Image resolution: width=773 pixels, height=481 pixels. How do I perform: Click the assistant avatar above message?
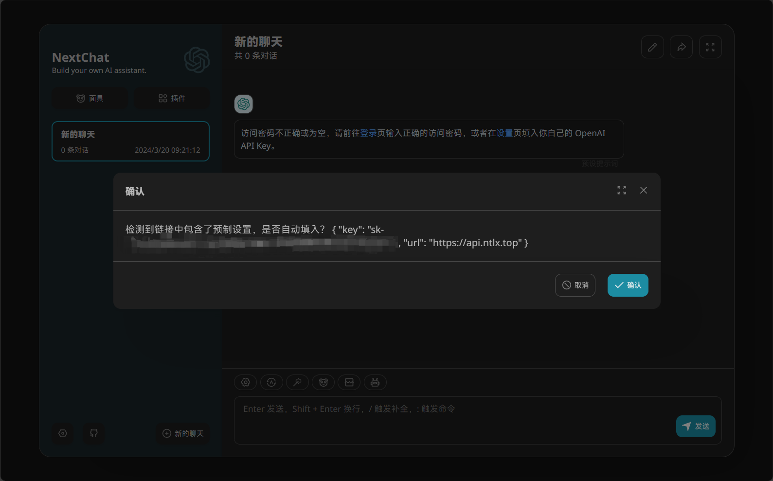pos(244,104)
